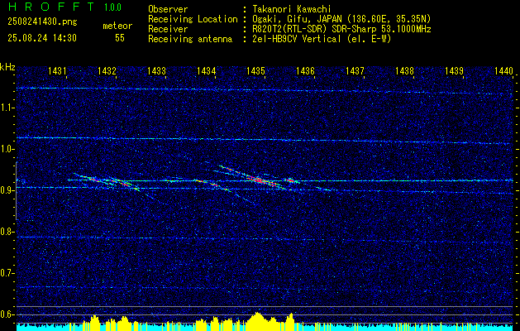Image resolution: width=520 pixels, height=331 pixels.
Task: Click the red meteor echo near 1435
Action: (x=261, y=180)
